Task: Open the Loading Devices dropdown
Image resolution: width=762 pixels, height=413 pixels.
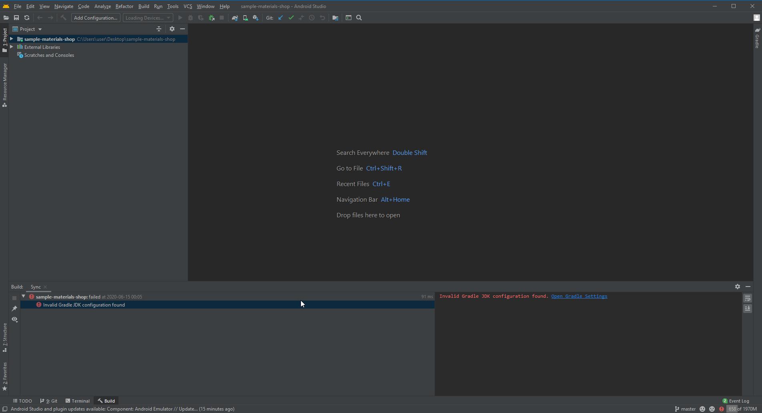Action: (147, 18)
